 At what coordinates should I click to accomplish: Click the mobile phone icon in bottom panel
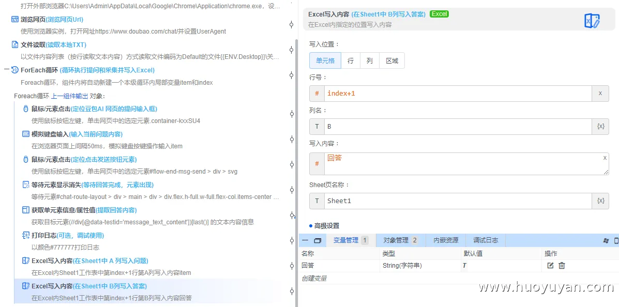coord(616,240)
